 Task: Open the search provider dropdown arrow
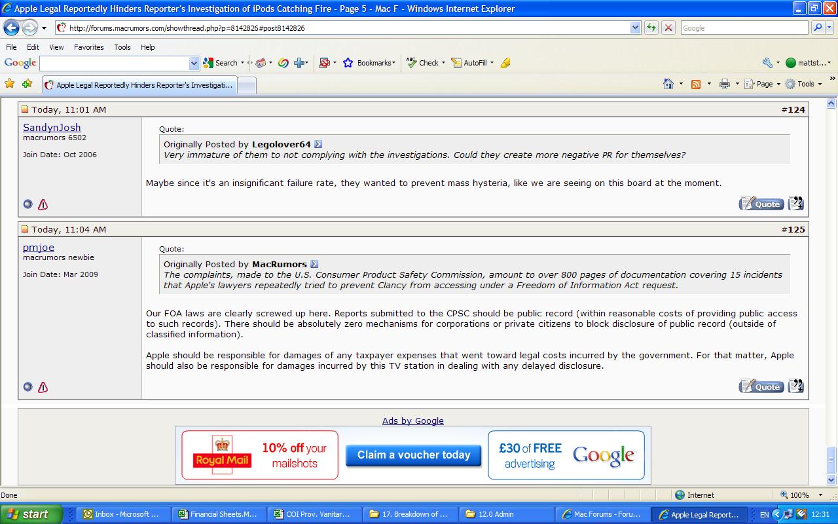(x=830, y=28)
